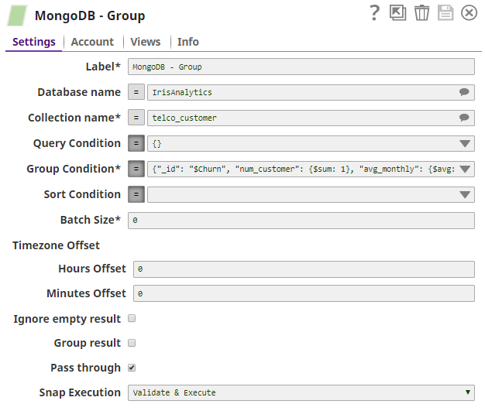Click the green snap shape icon
The image size is (485, 411).
[x=17, y=15]
